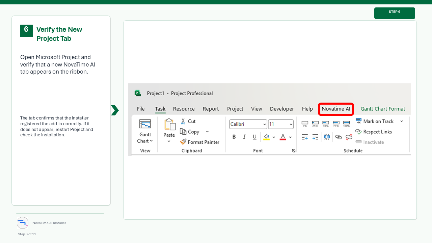Open the Font dialog launcher

[294, 151]
